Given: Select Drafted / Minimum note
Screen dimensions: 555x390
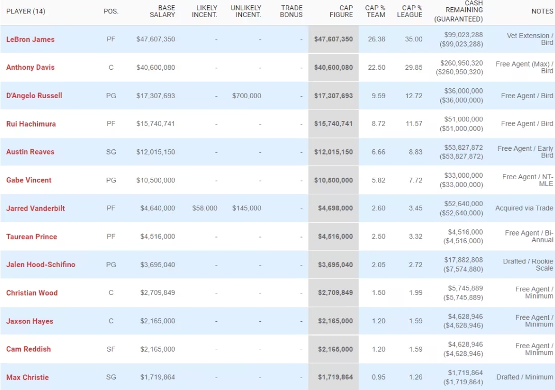Looking at the screenshot, I should tap(525, 377).
